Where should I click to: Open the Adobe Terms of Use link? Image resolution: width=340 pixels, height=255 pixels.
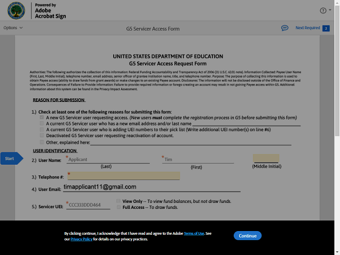pos(194,234)
